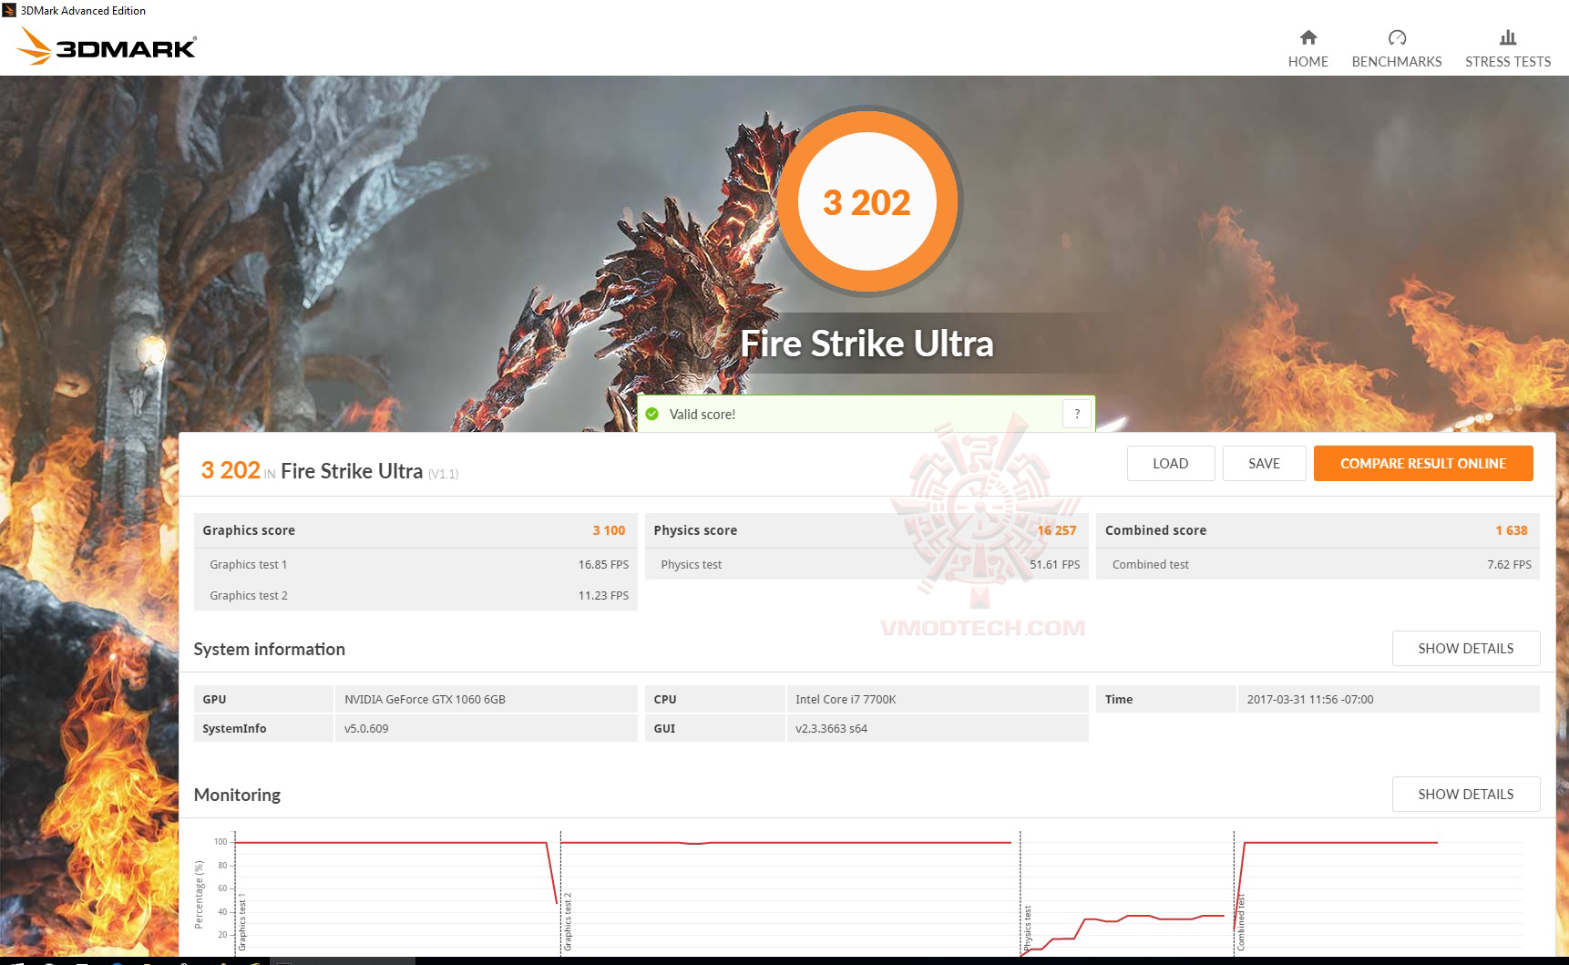Click the '3DMark Advanced Edition' window title
Image resolution: width=1569 pixels, height=965 pixels.
click(83, 11)
